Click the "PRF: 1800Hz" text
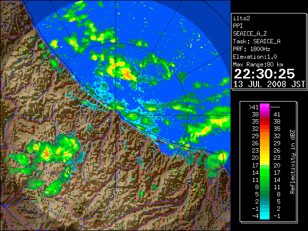Screen dimensions: 308x231 tap(251, 49)
